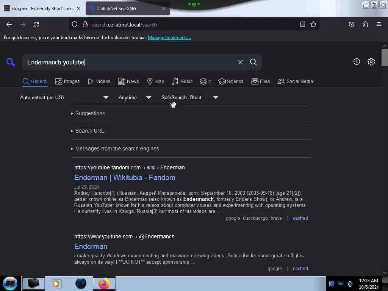Switch to the Files category
Viewport: 388px width, 291px height.
(260, 81)
